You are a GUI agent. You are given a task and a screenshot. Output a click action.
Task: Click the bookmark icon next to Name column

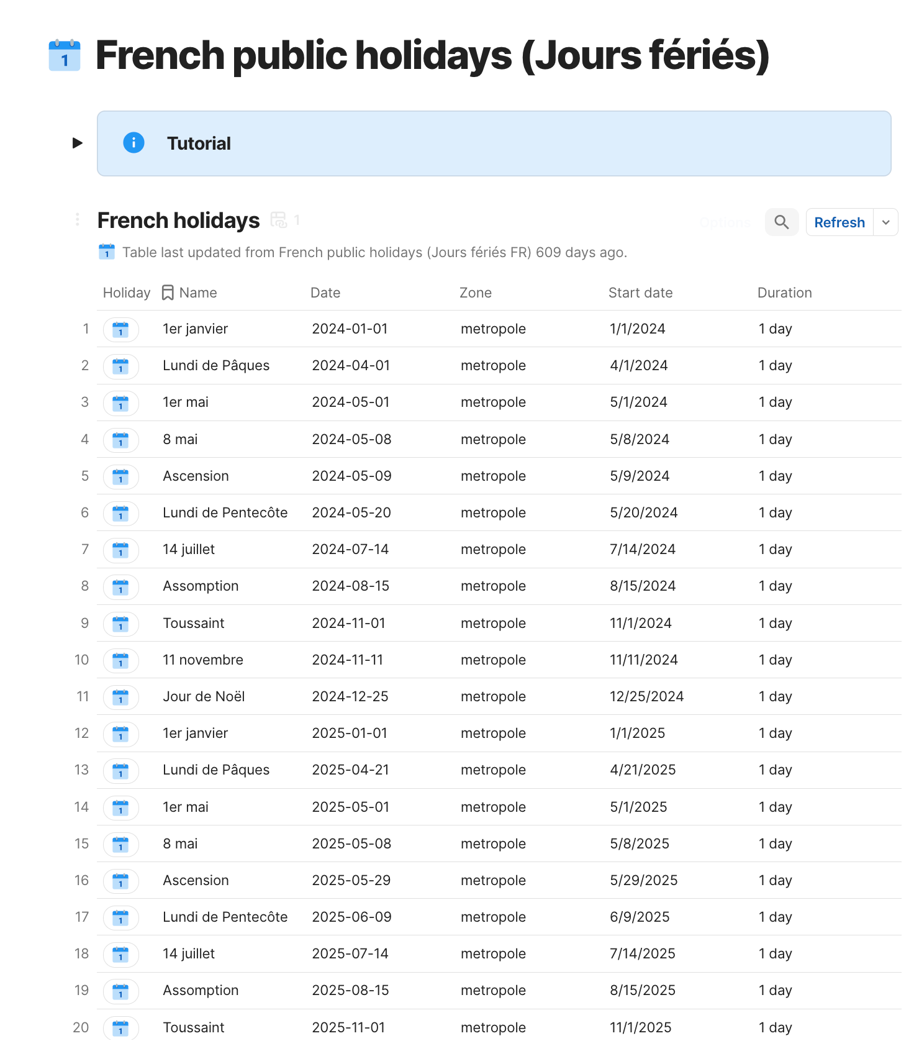click(168, 293)
